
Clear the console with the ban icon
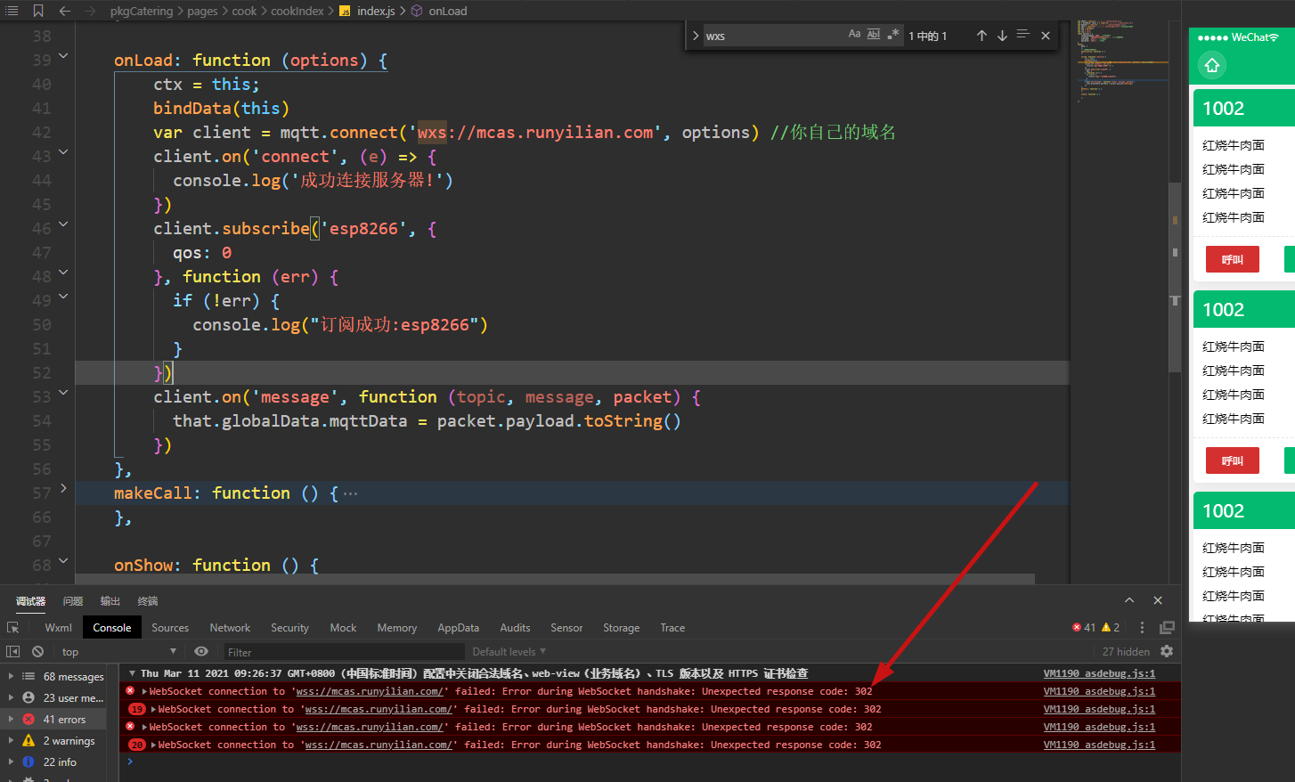click(x=37, y=651)
